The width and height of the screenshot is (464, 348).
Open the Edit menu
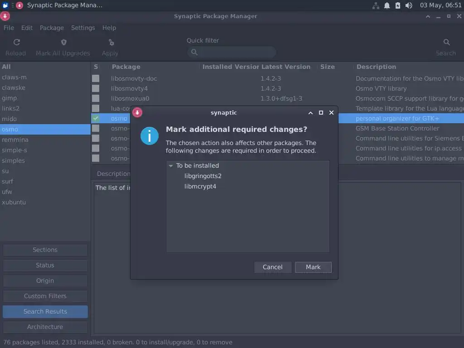click(27, 28)
